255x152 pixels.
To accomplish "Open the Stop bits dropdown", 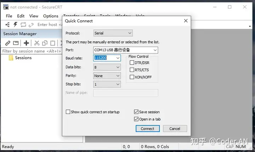I will 107,84.
